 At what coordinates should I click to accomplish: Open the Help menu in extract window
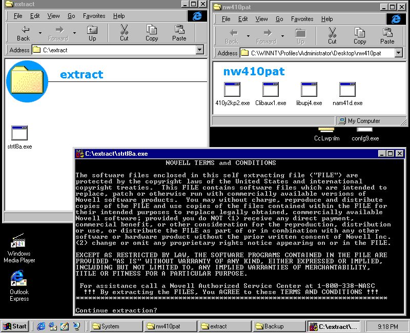tap(119, 16)
